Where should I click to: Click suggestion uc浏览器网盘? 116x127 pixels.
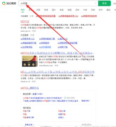(45, 47)
